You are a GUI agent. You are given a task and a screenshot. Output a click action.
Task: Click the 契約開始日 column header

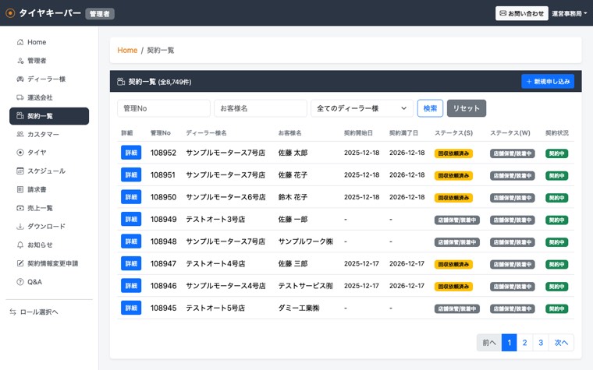point(358,133)
